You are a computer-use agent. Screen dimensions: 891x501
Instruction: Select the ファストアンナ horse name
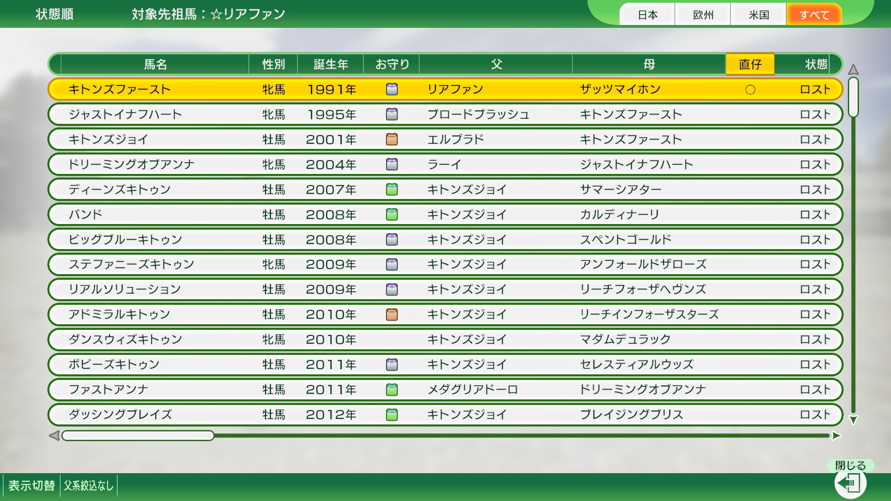(108, 390)
